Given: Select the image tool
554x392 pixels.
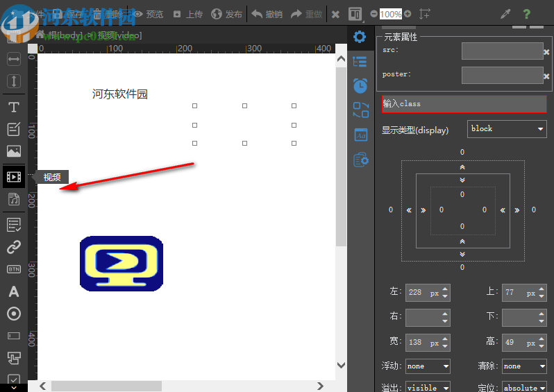Looking at the screenshot, I should tap(14, 151).
